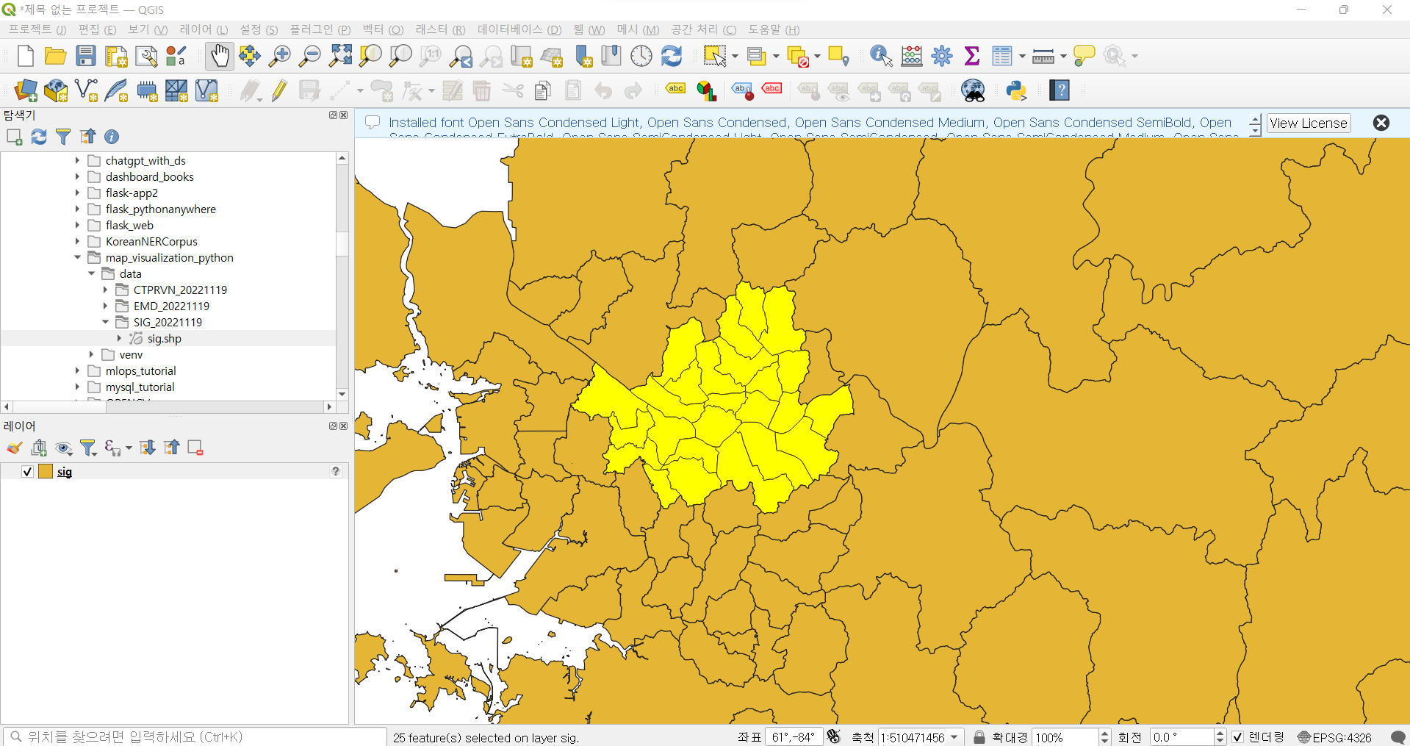
Task: Open the Layer Labeling Options abc icon
Action: 675,89
